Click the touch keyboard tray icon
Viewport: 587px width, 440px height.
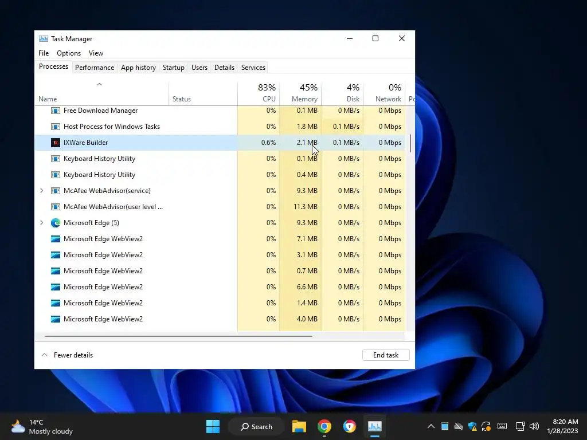coord(502,426)
